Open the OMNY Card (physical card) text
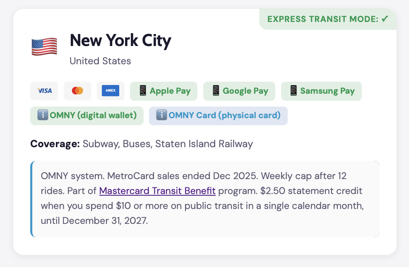The height and width of the screenshot is (267, 409). [224, 115]
